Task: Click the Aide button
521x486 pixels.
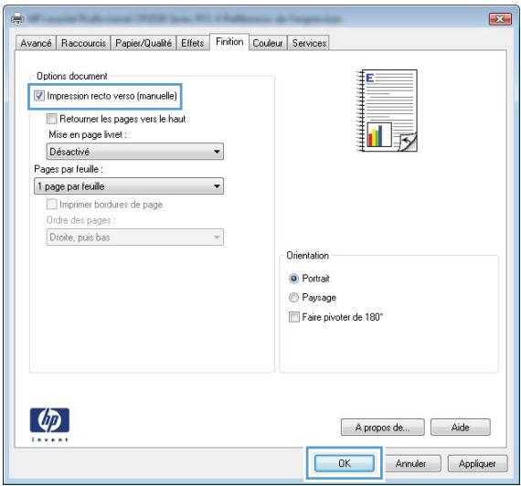Action: tap(460, 428)
